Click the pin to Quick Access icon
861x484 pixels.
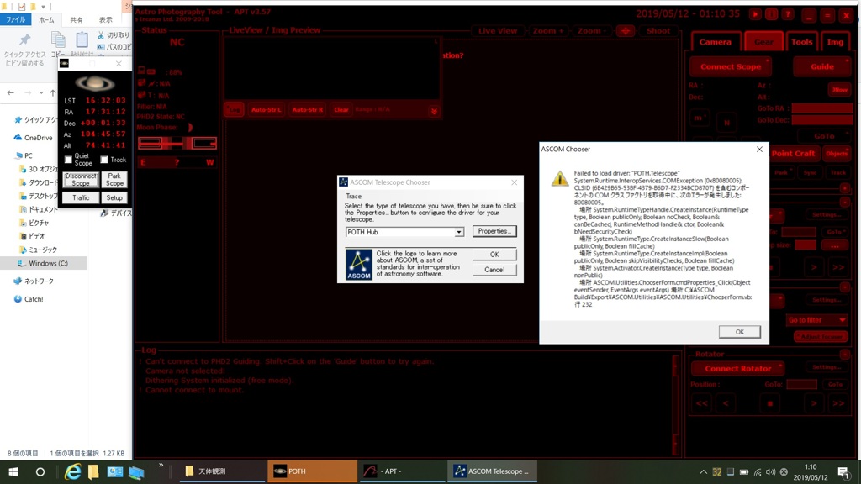24,40
